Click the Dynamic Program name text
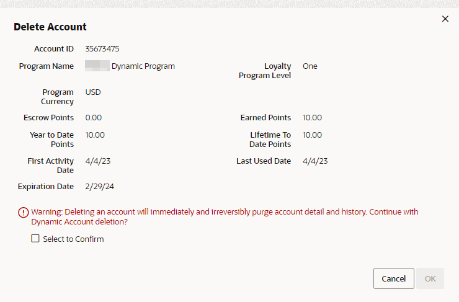This screenshot has height=302, width=459. [143, 66]
